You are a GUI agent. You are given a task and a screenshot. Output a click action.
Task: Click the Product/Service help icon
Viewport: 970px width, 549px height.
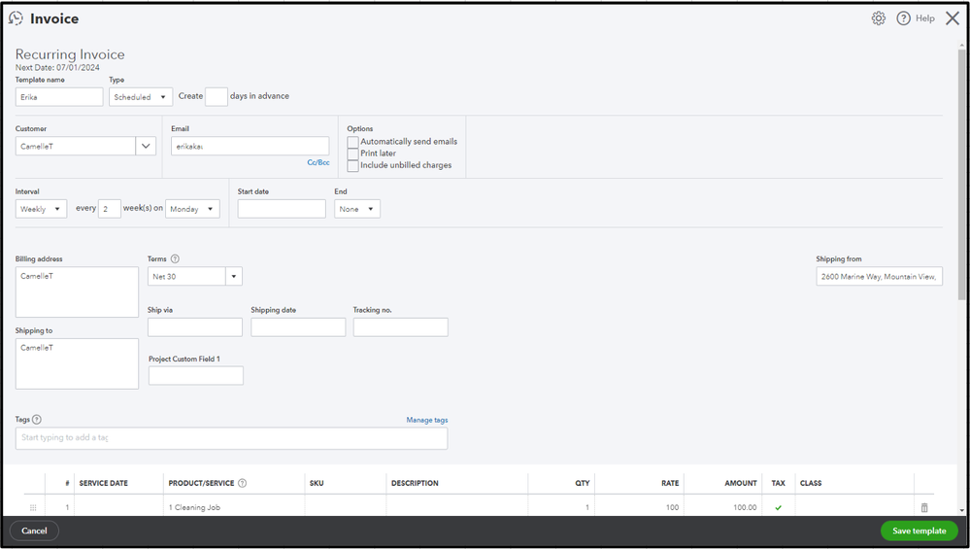pos(242,483)
